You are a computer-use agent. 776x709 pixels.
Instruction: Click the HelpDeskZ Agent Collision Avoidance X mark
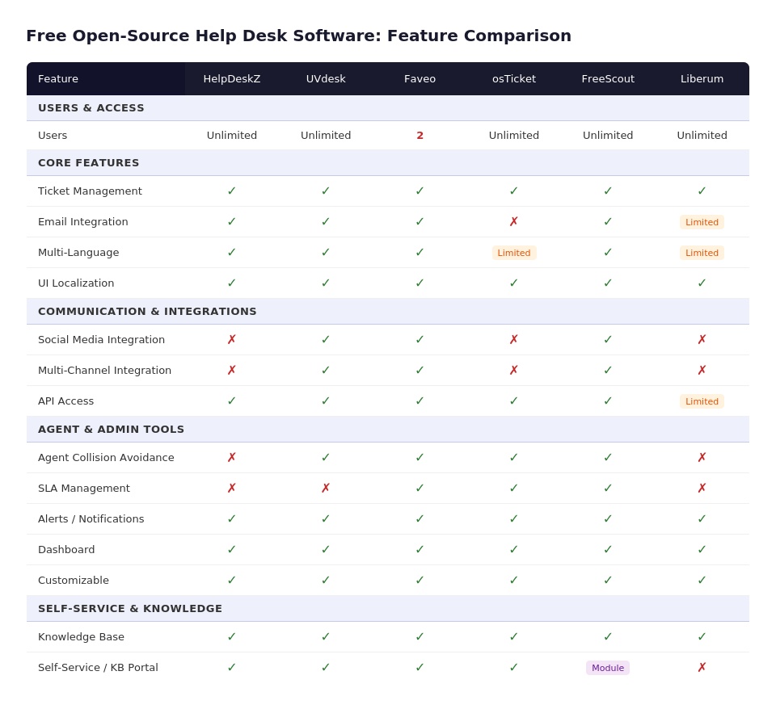(x=232, y=457)
